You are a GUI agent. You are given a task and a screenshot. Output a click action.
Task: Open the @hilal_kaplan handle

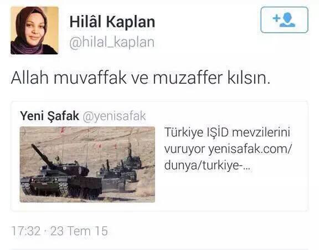click(x=112, y=42)
